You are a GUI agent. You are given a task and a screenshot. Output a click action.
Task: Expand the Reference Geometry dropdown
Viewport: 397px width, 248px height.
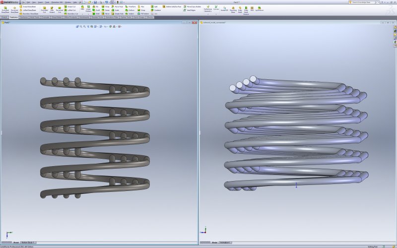(x=208, y=14)
